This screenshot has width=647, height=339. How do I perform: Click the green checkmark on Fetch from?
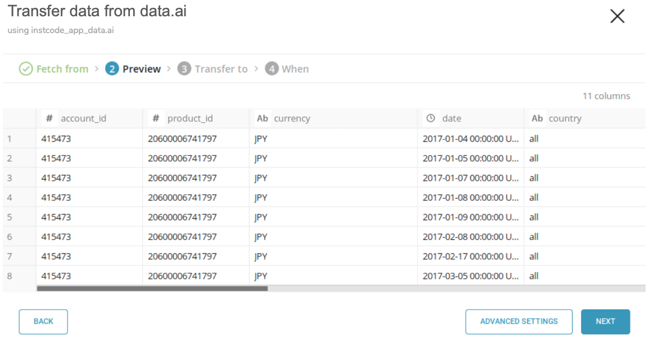26,69
